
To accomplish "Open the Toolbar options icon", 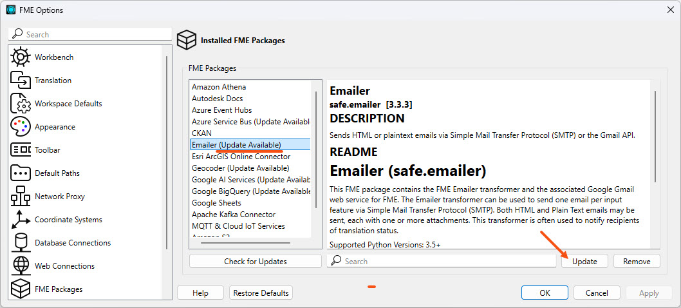I will tap(20, 150).
